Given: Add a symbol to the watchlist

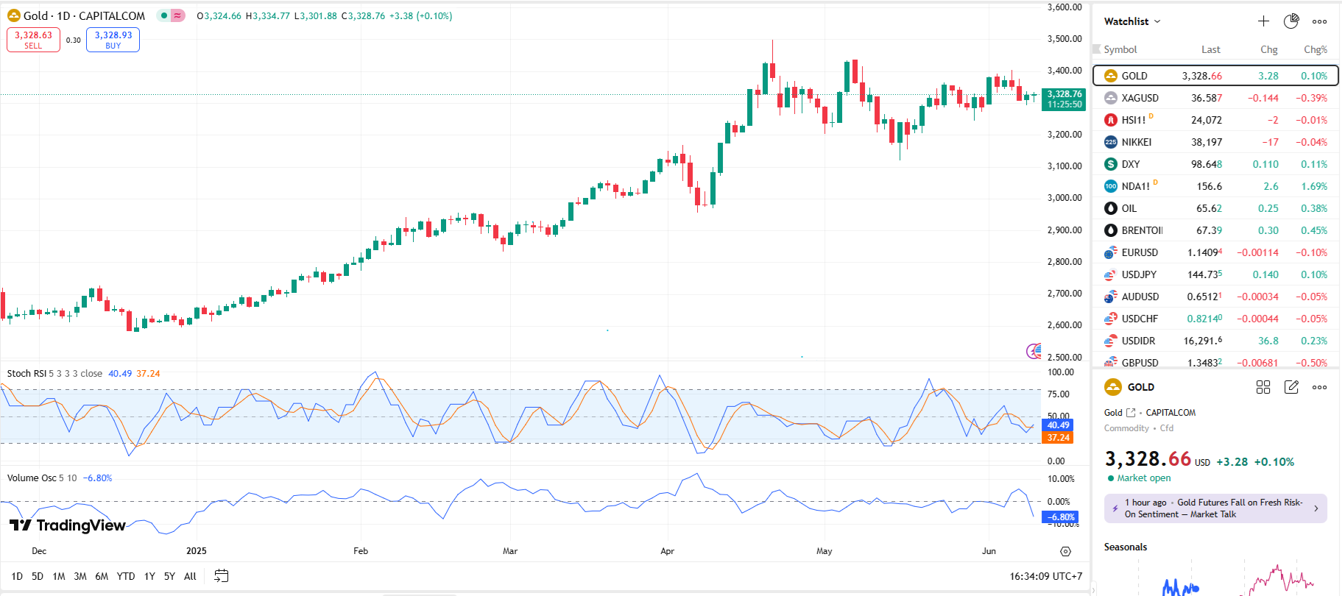Looking at the screenshot, I should point(1263,21).
